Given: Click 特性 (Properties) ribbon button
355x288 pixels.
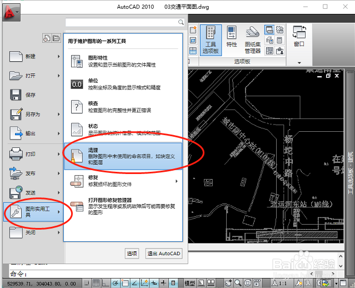Looking at the screenshot, I should pyautogui.click(x=232, y=36).
